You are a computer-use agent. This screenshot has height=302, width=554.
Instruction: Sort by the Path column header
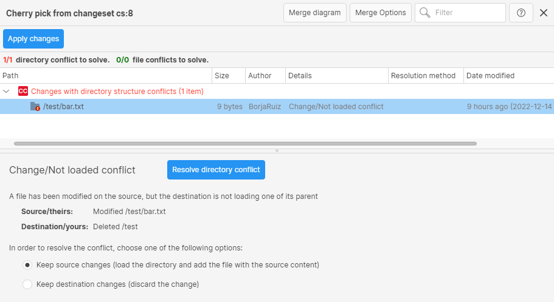click(11, 76)
